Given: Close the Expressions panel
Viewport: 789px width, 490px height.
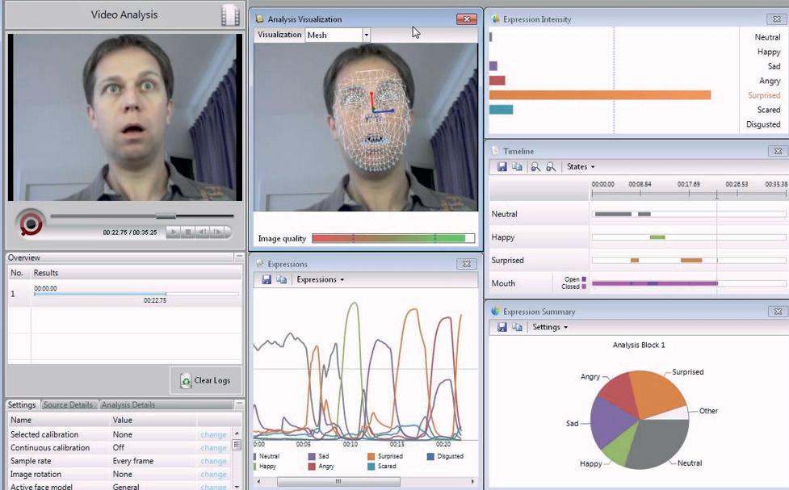Looking at the screenshot, I should (467, 264).
